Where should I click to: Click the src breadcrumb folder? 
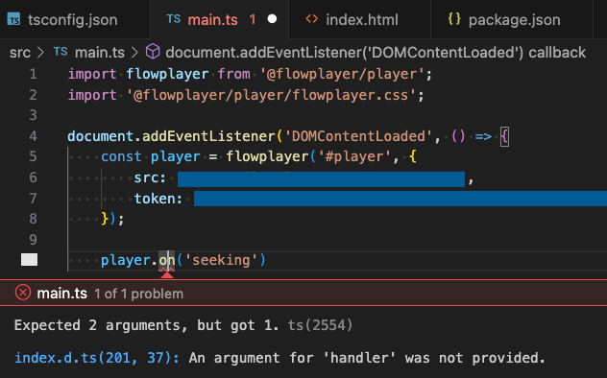coord(20,52)
